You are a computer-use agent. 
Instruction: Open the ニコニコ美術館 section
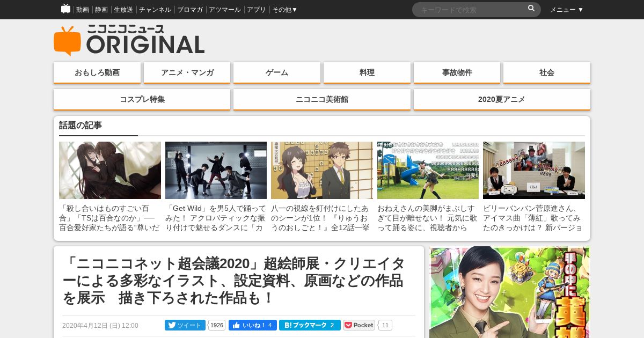tap(322, 99)
